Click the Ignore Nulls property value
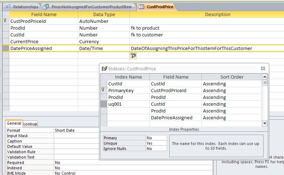The height and width of the screenshot is (175, 284). [x=156, y=149]
